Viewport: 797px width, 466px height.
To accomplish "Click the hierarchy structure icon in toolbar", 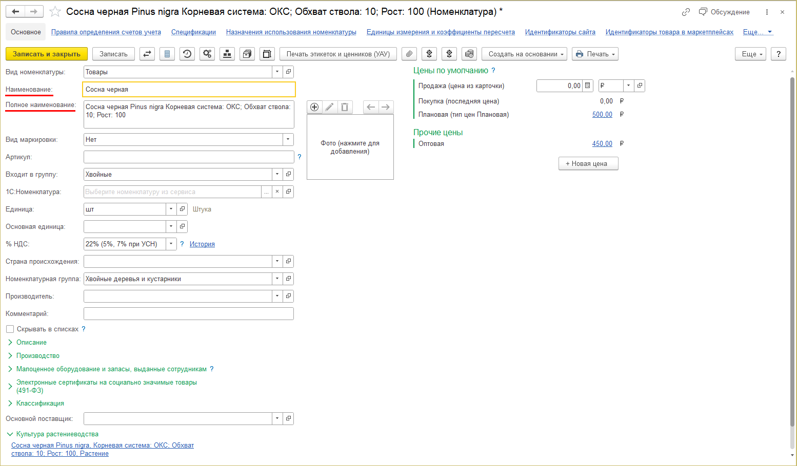I will pos(227,54).
